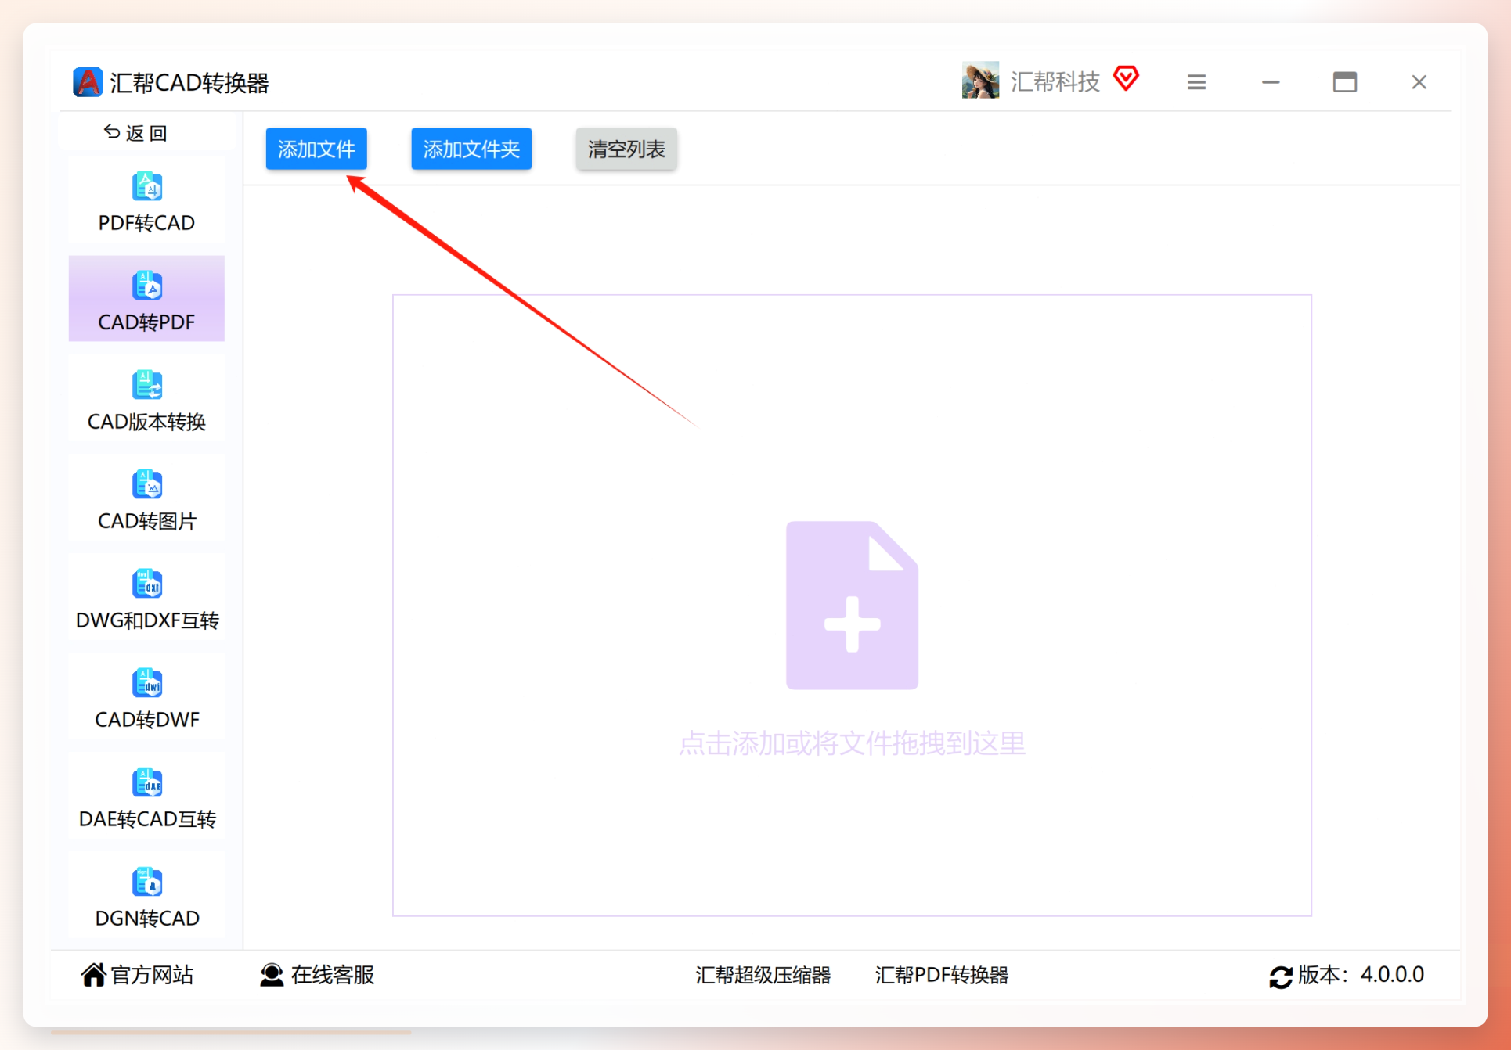Open the 汇帮超级压缩器 link
Viewport: 1511px width, 1050px height.
tap(763, 975)
